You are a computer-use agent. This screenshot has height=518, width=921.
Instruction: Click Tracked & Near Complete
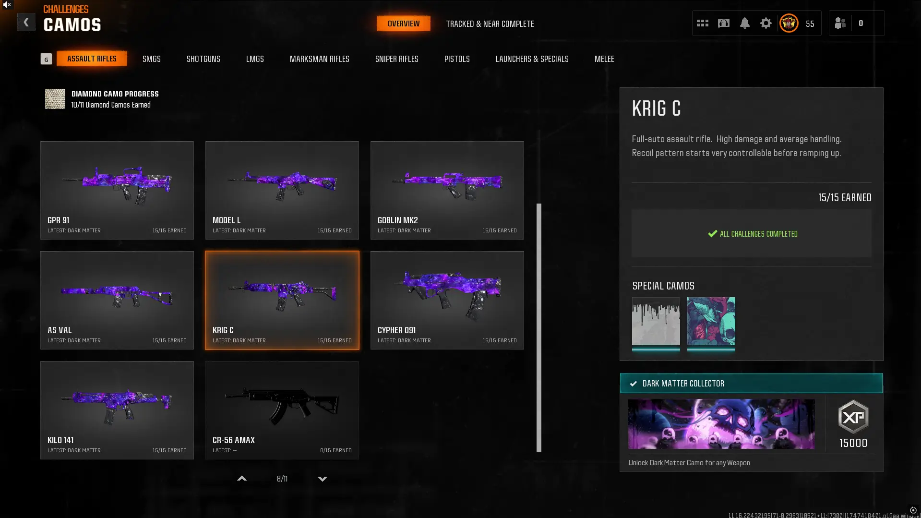point(490,24)
